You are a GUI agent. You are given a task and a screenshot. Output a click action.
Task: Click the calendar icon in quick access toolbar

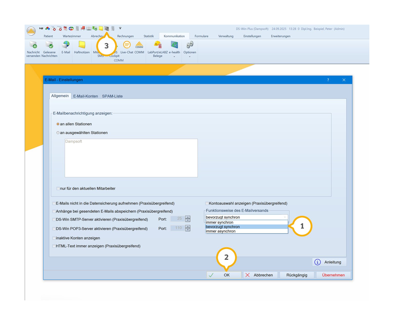[x=65, y=28]
